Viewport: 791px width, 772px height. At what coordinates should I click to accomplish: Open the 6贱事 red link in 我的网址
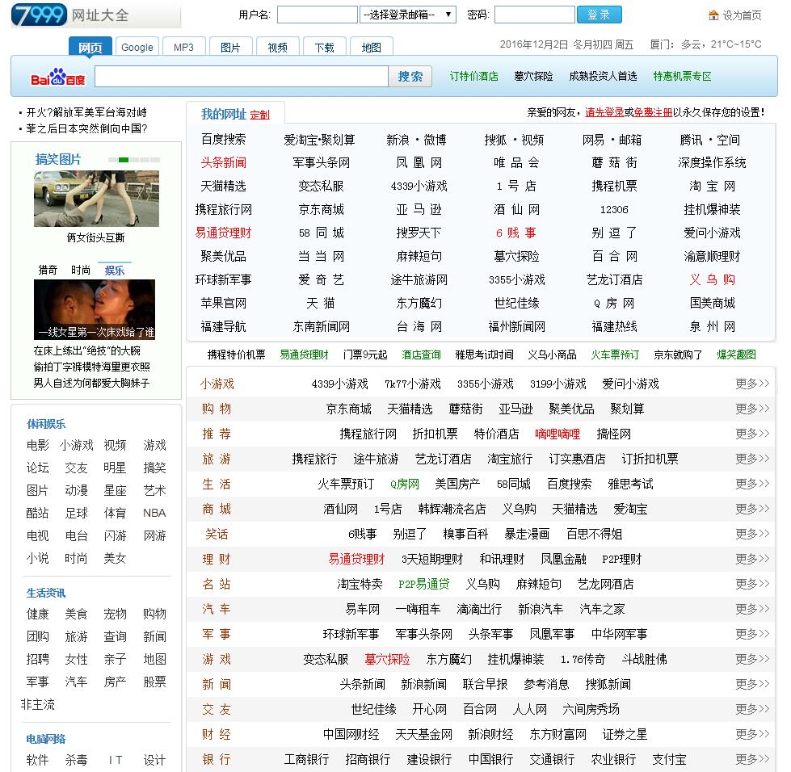(516, 233)
